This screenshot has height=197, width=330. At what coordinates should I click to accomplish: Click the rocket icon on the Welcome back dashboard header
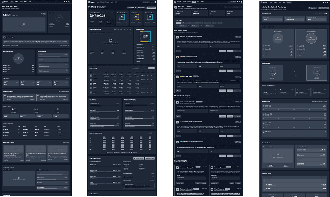(69, 2)
